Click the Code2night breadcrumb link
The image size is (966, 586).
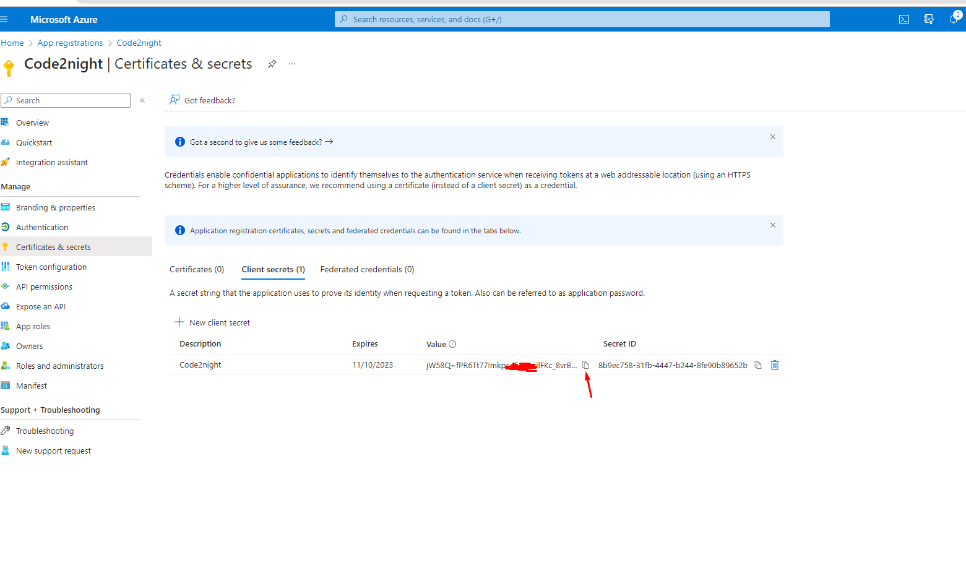pos(139,43)
